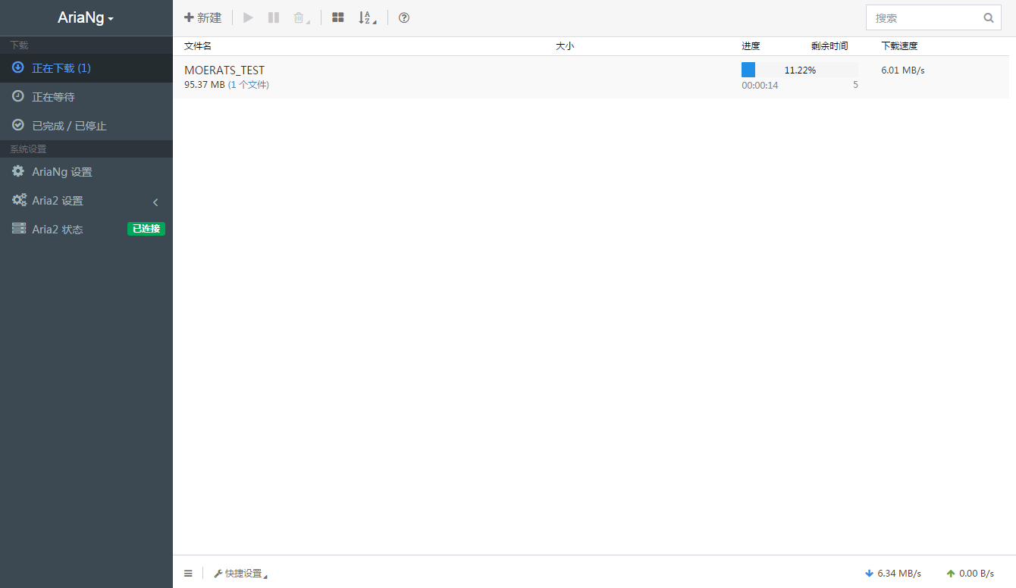Click the select-all grid icon
This screenshot has height=588, width=1016.
click(338, 17)
